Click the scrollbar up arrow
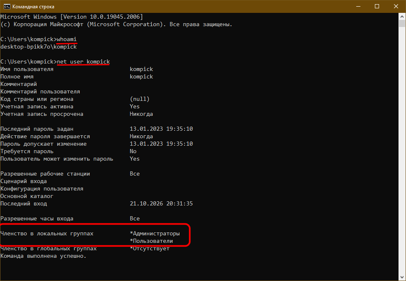The image size is (406, 281). pyautogui.click(x=402, y=17)
